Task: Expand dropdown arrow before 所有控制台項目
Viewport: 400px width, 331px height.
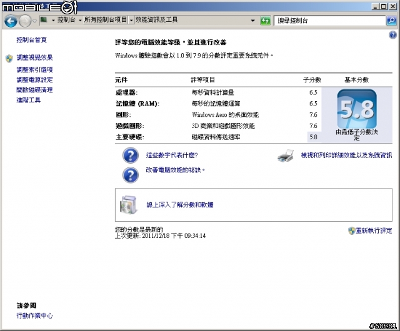Action: coord(80,20)
